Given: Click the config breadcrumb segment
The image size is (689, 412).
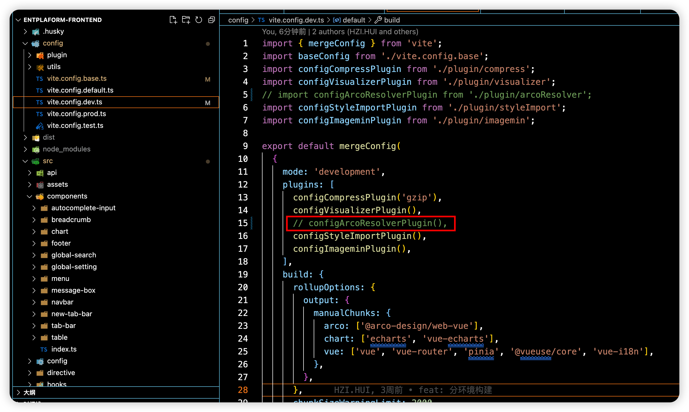Looking at the screenshot, I should 238,20.
